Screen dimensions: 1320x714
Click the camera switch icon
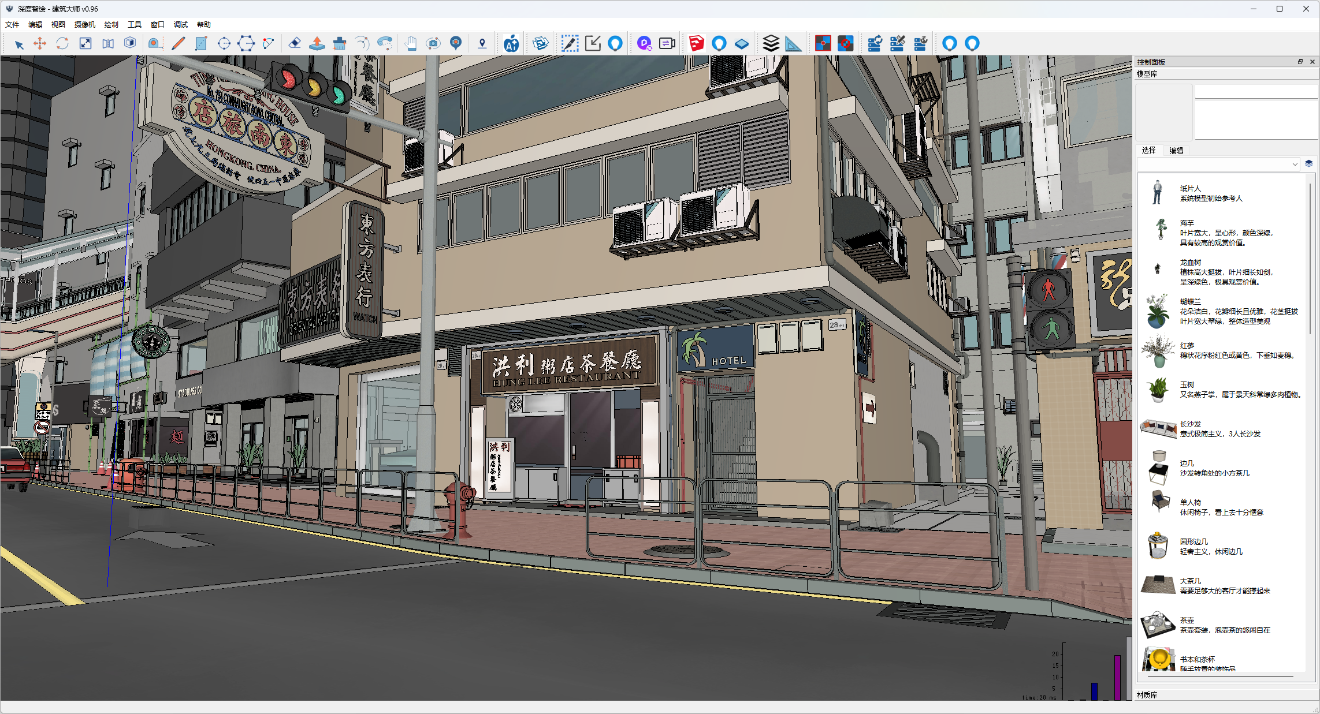tap(667, 44)
